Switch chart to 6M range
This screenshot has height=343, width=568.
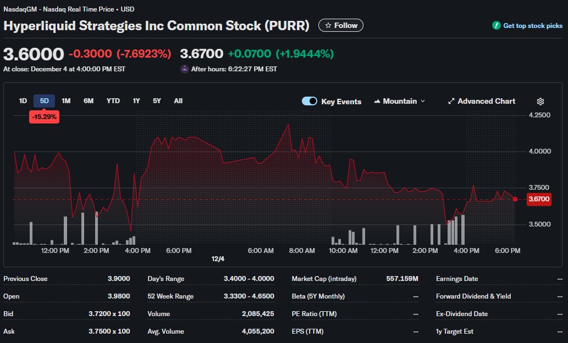[x=89, y=101]
